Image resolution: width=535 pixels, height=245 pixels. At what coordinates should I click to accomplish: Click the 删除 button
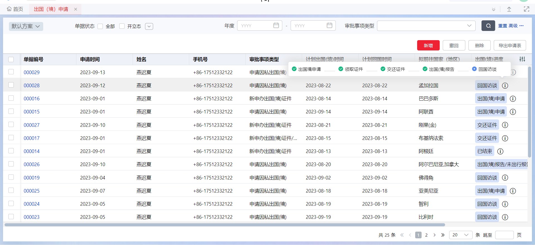pos(480,45)
